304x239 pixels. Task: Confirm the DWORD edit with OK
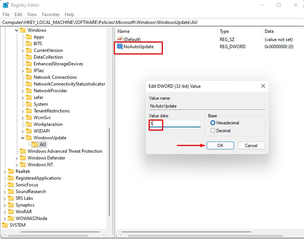click(220, 146)
